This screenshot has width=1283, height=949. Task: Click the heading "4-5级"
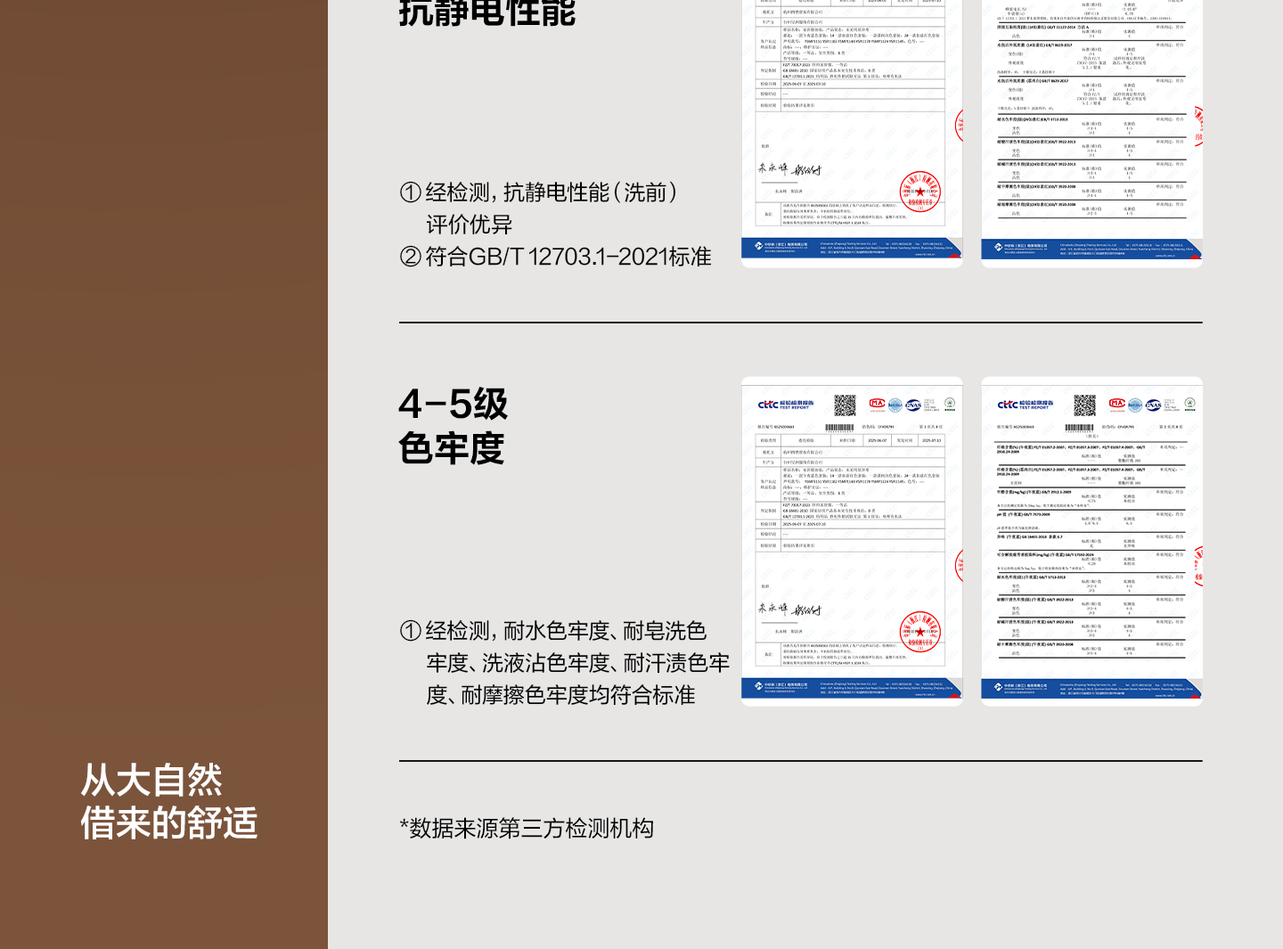454,405
